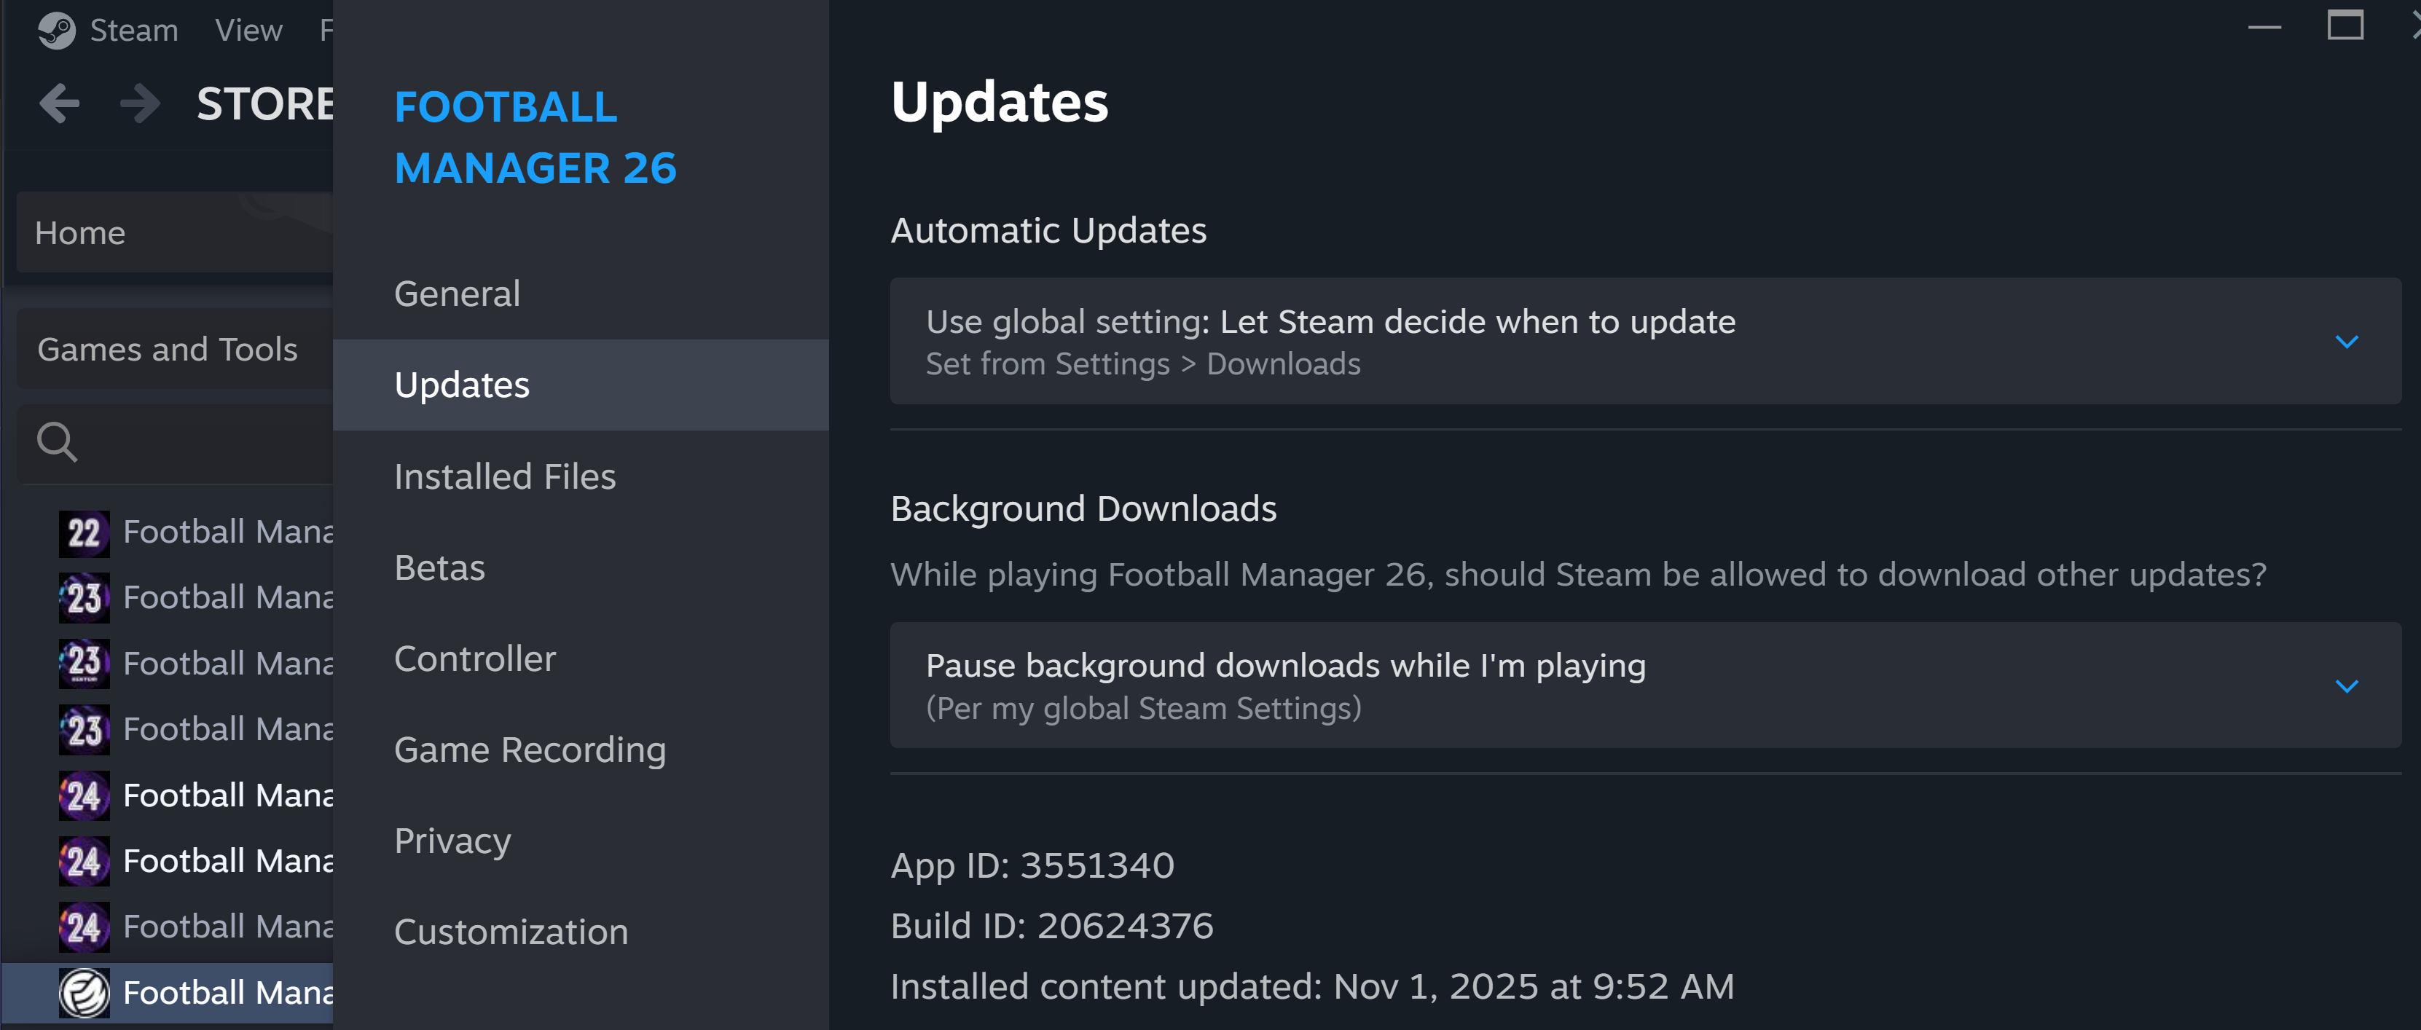This screenshot has height=1030, width=2421.
Task: Switch to the Betas tab
Action: coord(440,567)
